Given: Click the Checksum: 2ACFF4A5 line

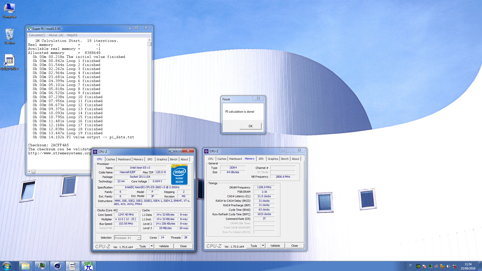Looking at the screenshot, I should (x=48, y=145).
